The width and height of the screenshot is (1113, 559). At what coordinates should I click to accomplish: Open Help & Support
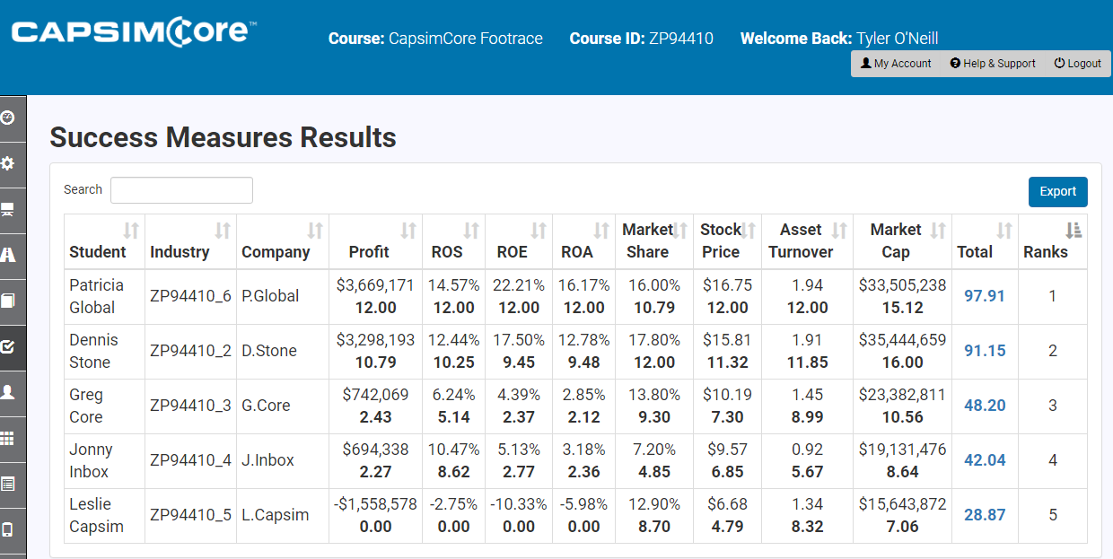tap(993, 64)
